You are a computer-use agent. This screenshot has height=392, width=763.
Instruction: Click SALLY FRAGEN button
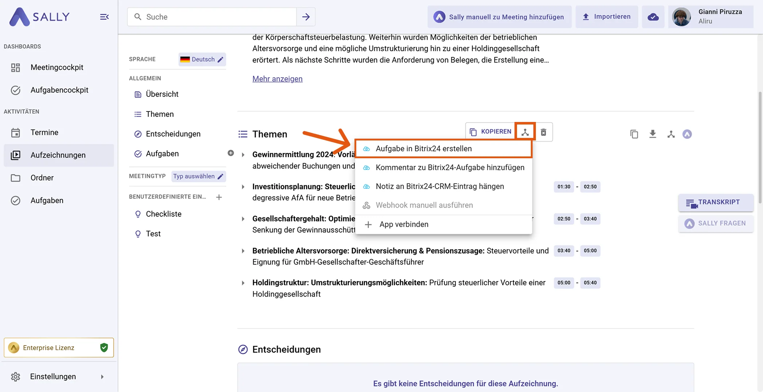coord(715,224)
